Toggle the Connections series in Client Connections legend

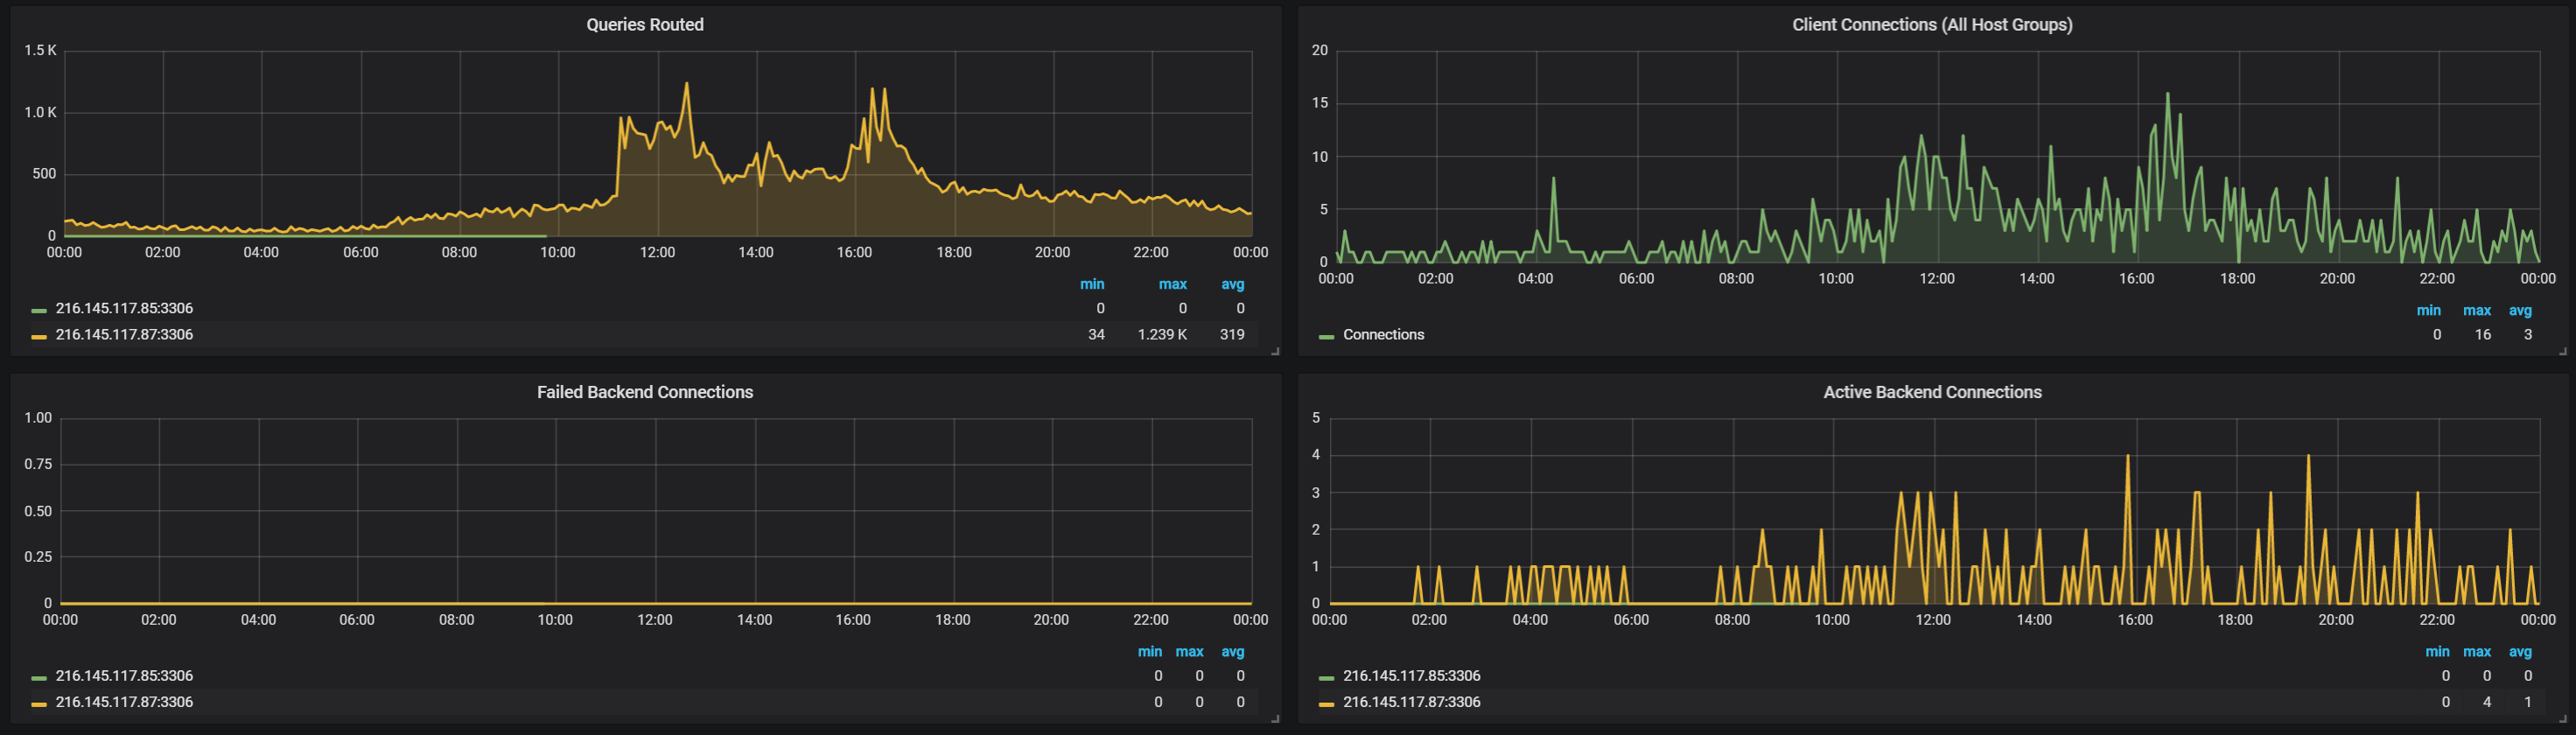pyautogui.click(x=1383, y=334)
